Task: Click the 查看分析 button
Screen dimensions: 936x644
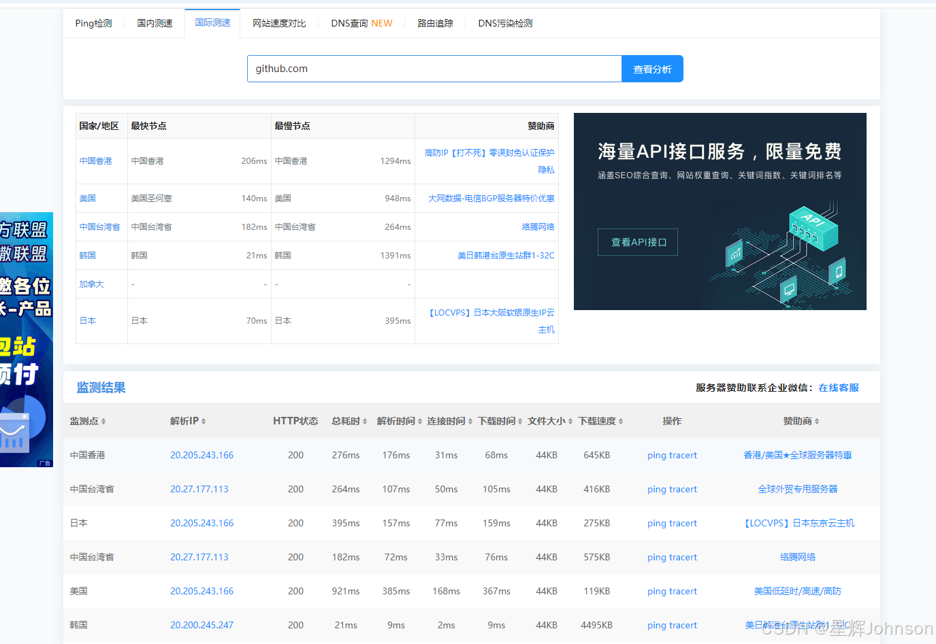Action: click(x=651, y=68)
